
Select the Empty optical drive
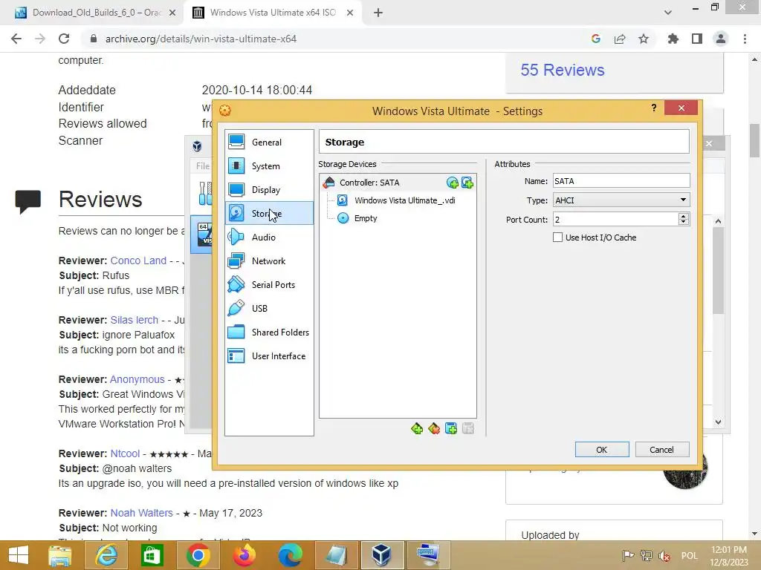pyautogui.click(x=366, y=218)
